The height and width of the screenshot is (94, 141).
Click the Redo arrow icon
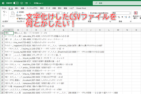[x=4, y=15]
